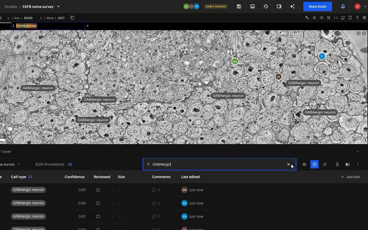
Task: Add a new layer tab with plus
Action: click(x=88, y=26)
